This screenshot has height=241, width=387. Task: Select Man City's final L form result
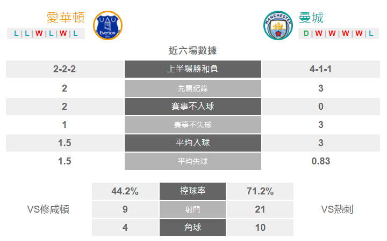click(x=371, y=33)
